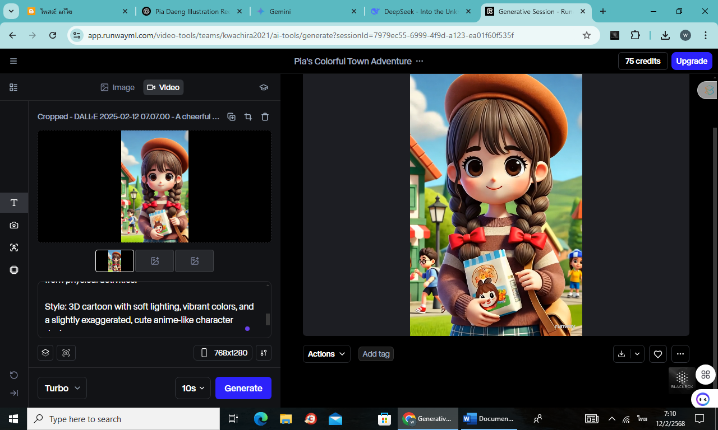Select the Text prompt tool in sidebar
This screenshot has height=430, width=718.
click(14, 203)
